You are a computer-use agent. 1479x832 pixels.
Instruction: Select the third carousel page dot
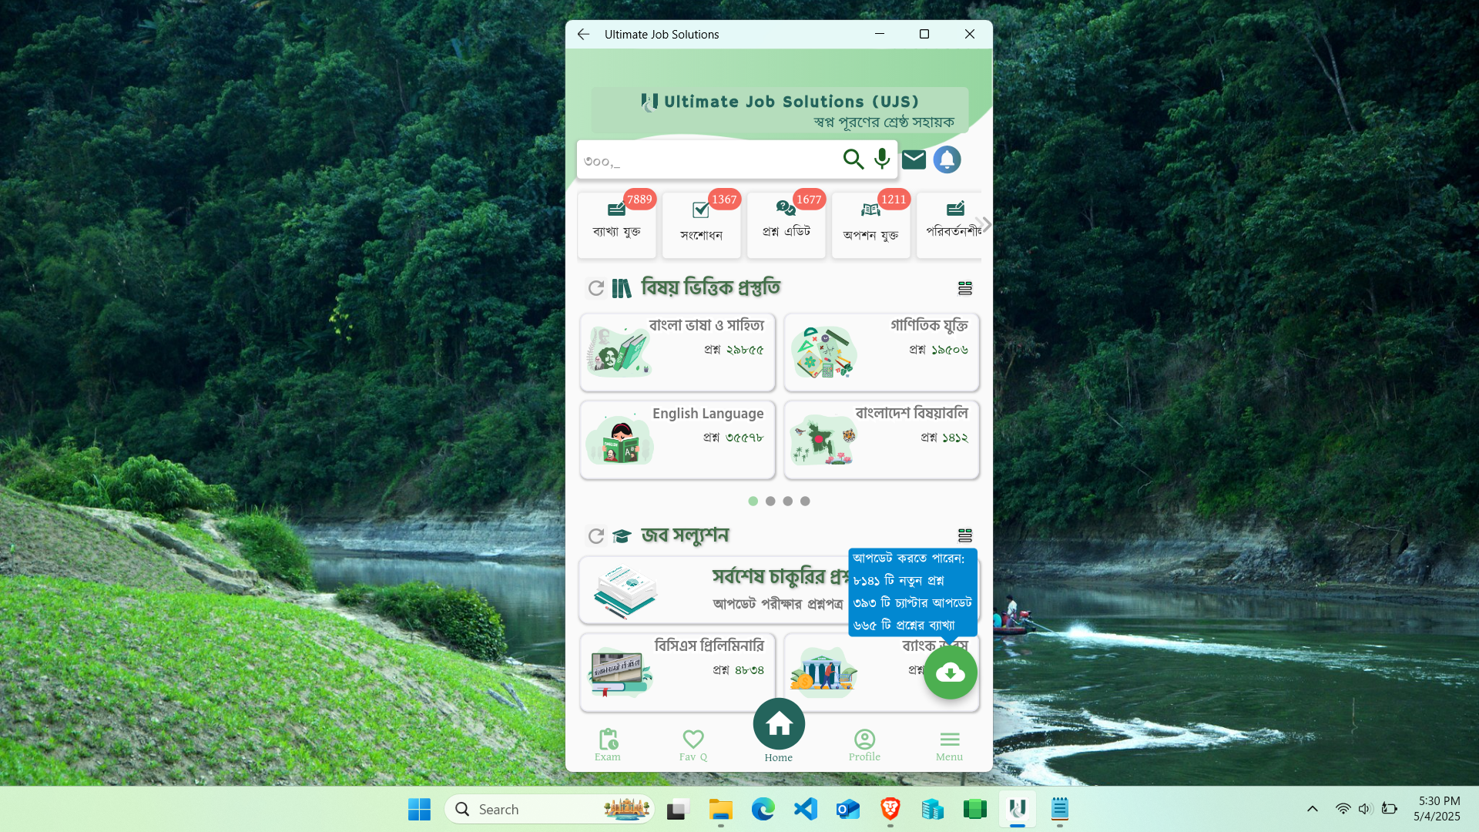[x=787, y=501]
